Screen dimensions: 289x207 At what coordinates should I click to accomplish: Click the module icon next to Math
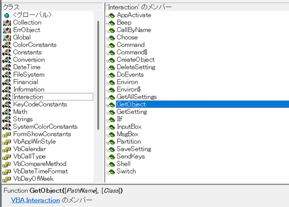pyautogui.click(x=7, y=112)
